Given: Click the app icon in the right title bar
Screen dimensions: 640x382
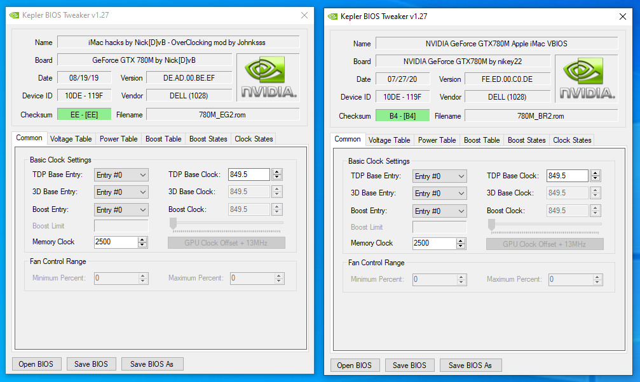Looking at the screenshot, I should tap(332, 16).
